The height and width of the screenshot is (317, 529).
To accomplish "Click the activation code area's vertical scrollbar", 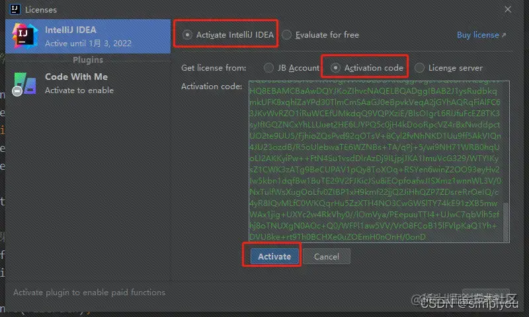I will [506, 221].
